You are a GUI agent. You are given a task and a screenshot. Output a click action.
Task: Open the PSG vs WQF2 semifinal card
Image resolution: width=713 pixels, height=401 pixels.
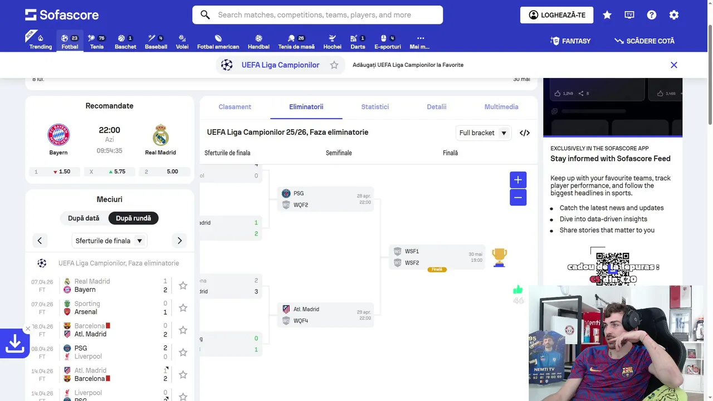point(325,199)
